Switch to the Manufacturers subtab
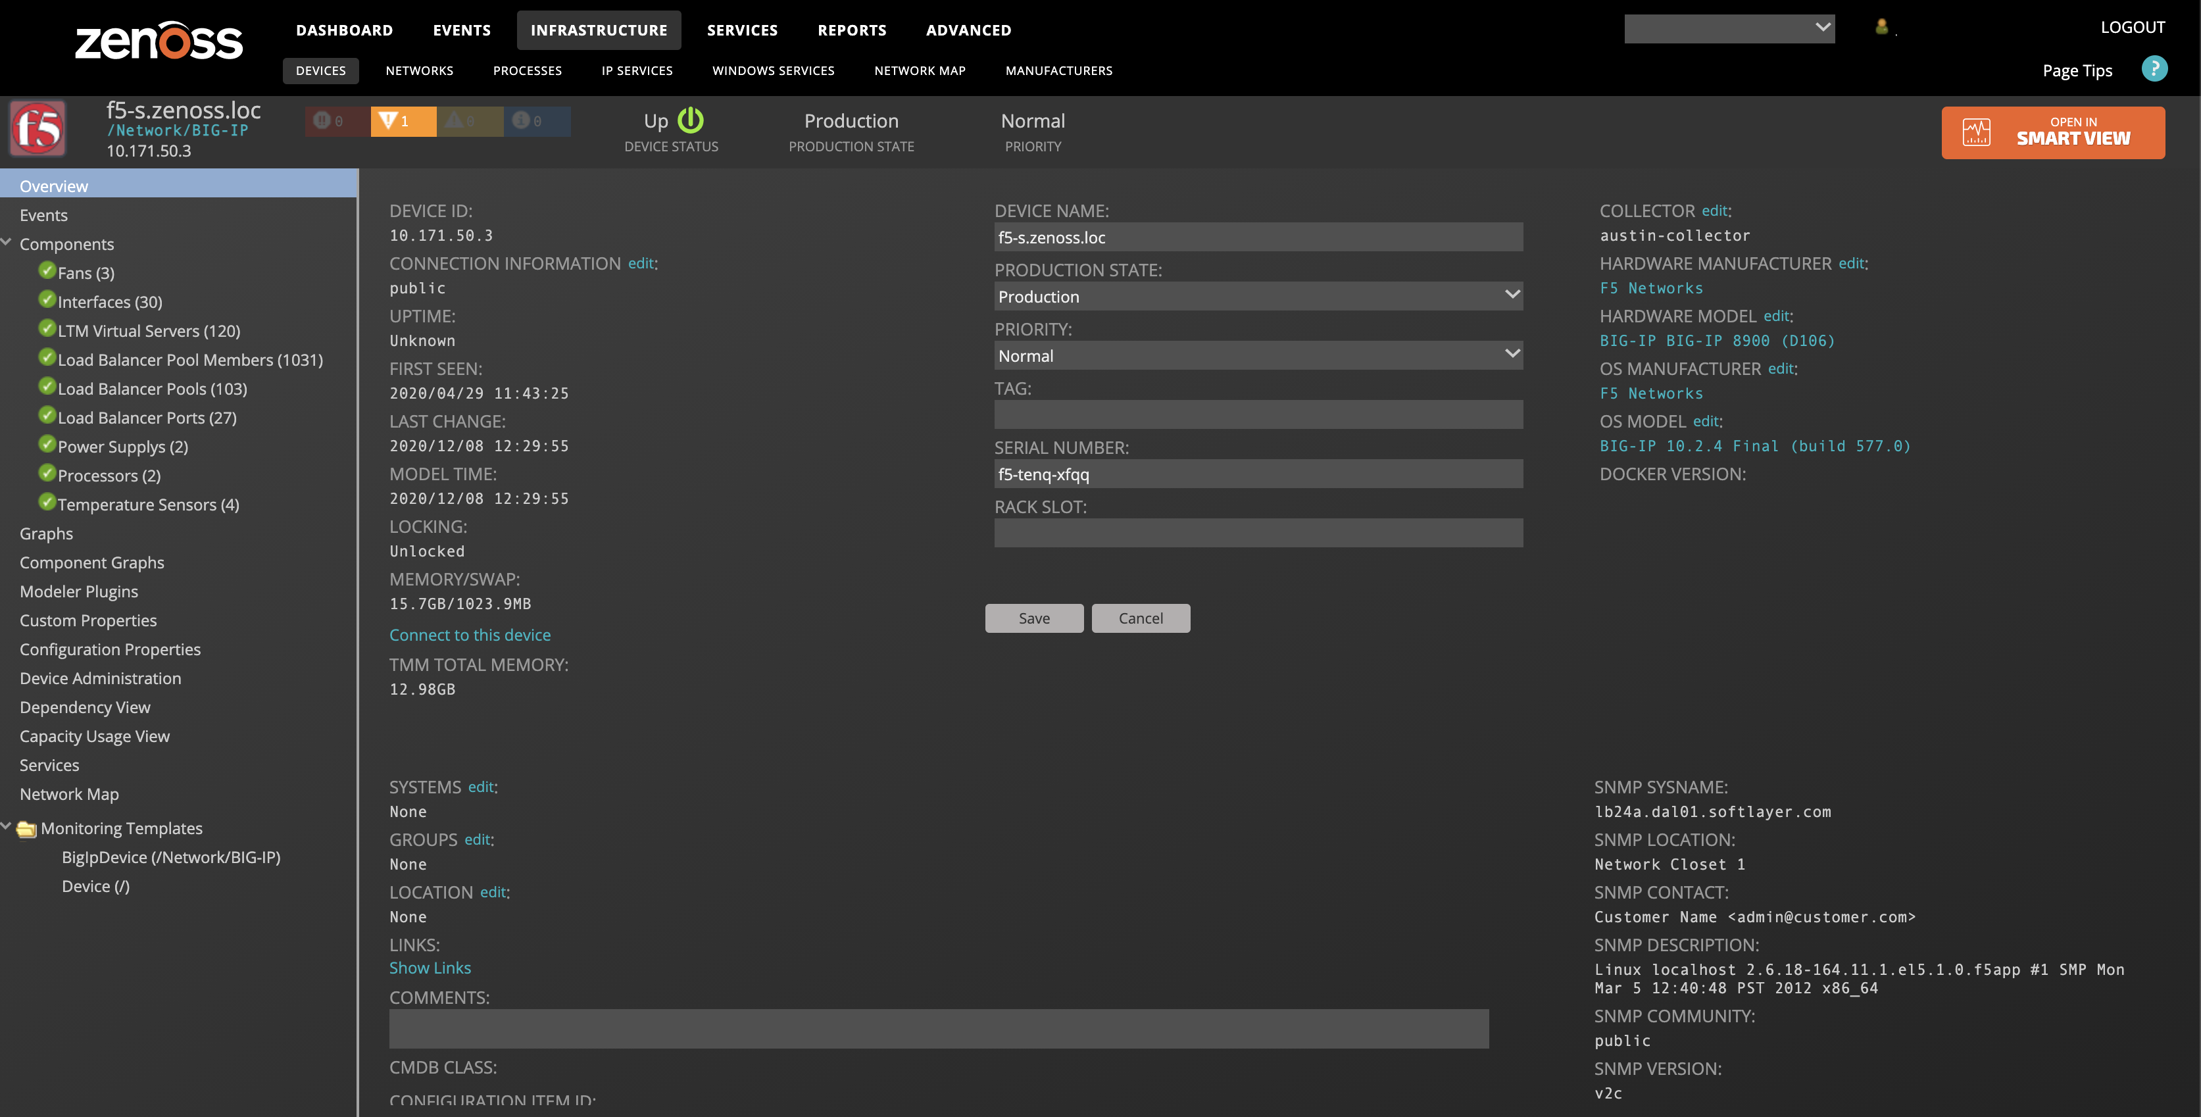 [1058, 70]
